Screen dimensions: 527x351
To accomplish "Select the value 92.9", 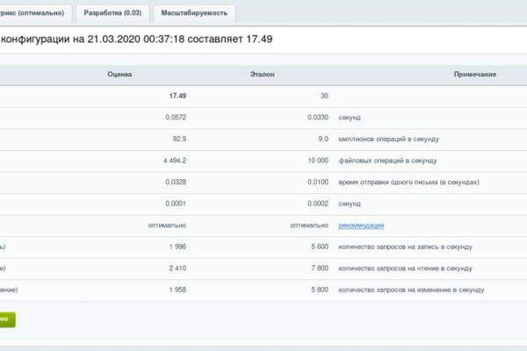I will 179,139.
